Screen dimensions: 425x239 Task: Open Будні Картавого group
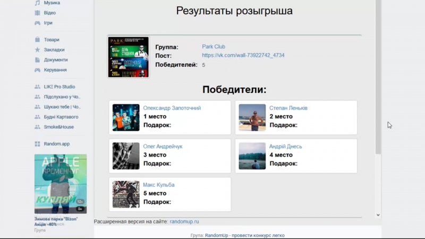click(61, 117)
